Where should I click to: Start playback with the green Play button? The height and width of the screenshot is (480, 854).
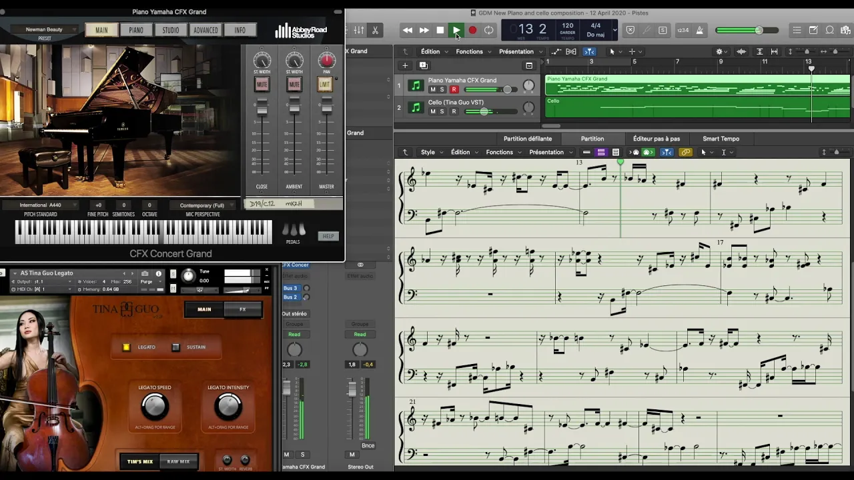(x=456, y=30)
